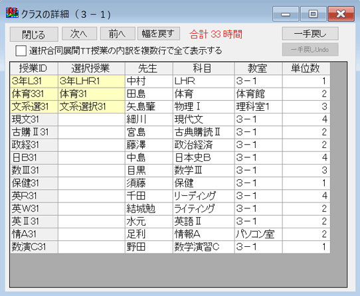This screenshot has width=360, height=296.
Task: Go to next class with 次へ
Action: coord(79,34)
